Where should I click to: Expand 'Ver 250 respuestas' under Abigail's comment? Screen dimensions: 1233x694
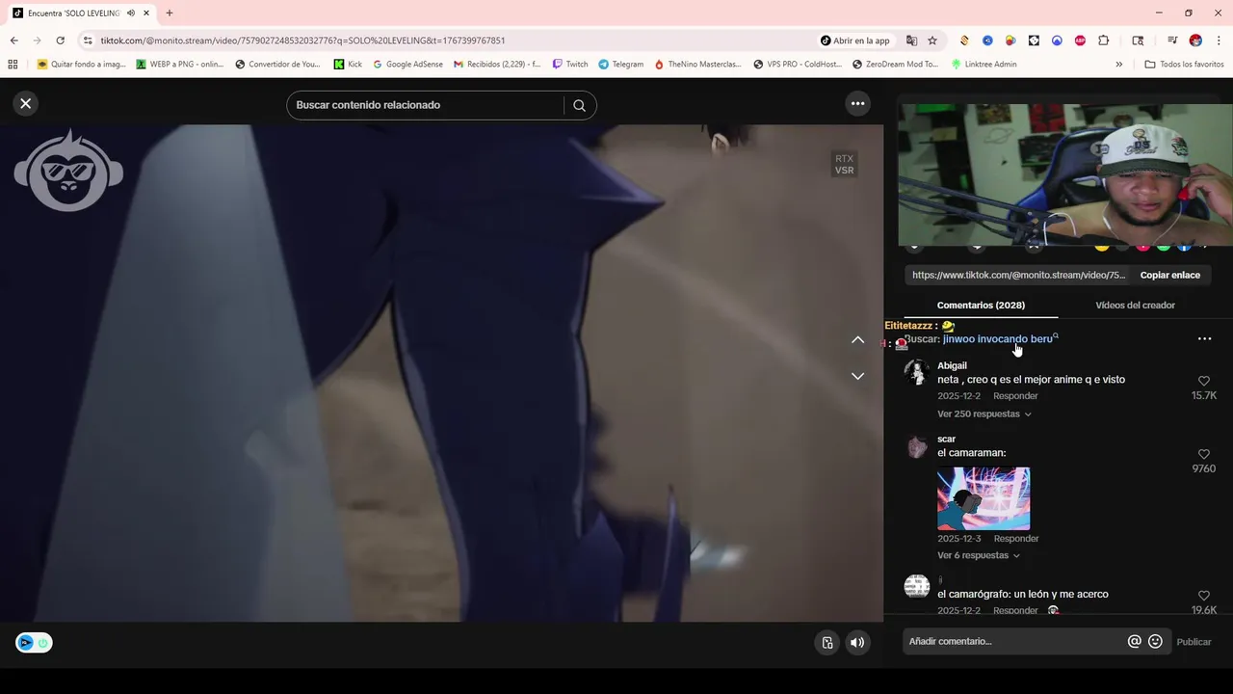(984, 414)
